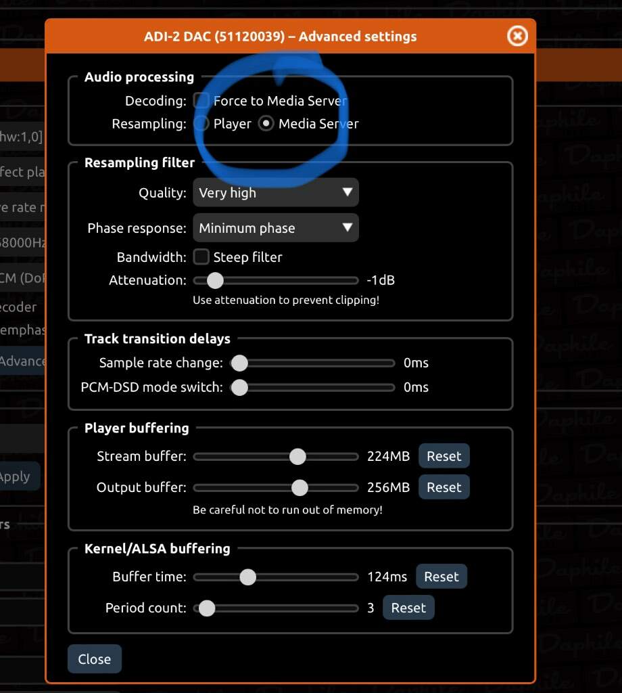This screenshot has height=693, width=622.
Task: Click the PCM-DSD mode switch slider handle
Action: point(240,387)
